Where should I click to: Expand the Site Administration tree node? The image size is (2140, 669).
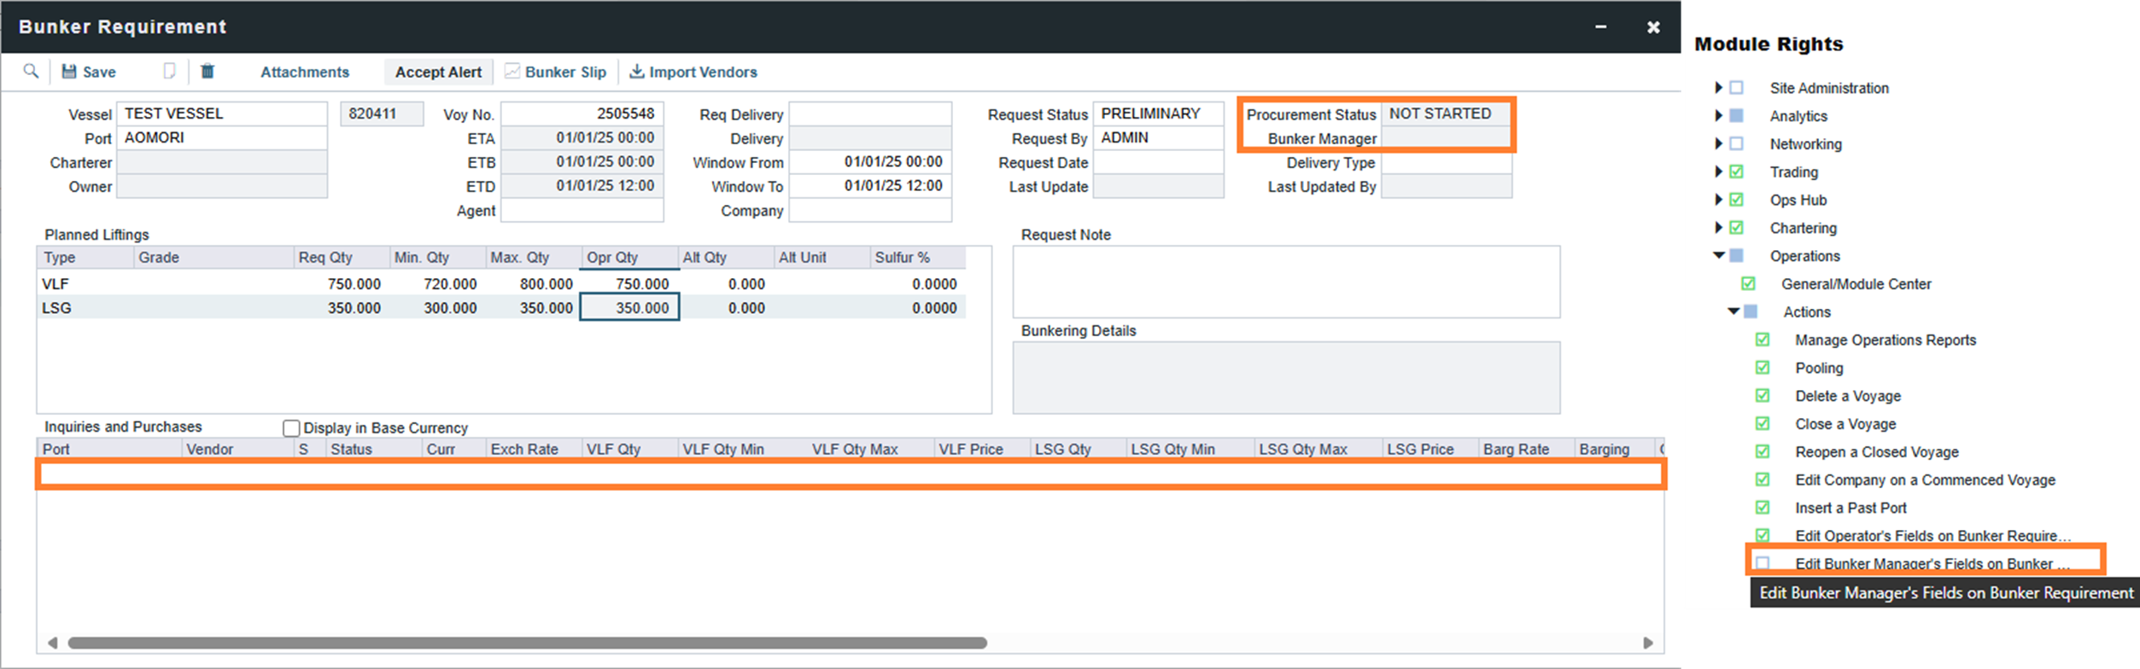pos(1718,88)
